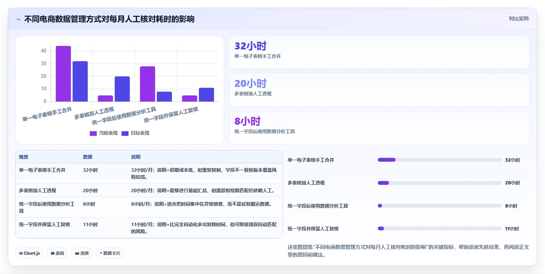Click progress bar for 统一字段并保留人工复核
The height and width of the screenshot is (274, 545).
[x=440, y=228]
